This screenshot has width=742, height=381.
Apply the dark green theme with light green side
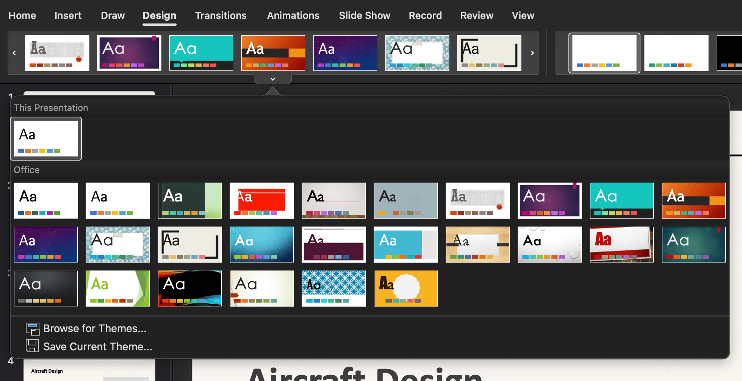190,201
